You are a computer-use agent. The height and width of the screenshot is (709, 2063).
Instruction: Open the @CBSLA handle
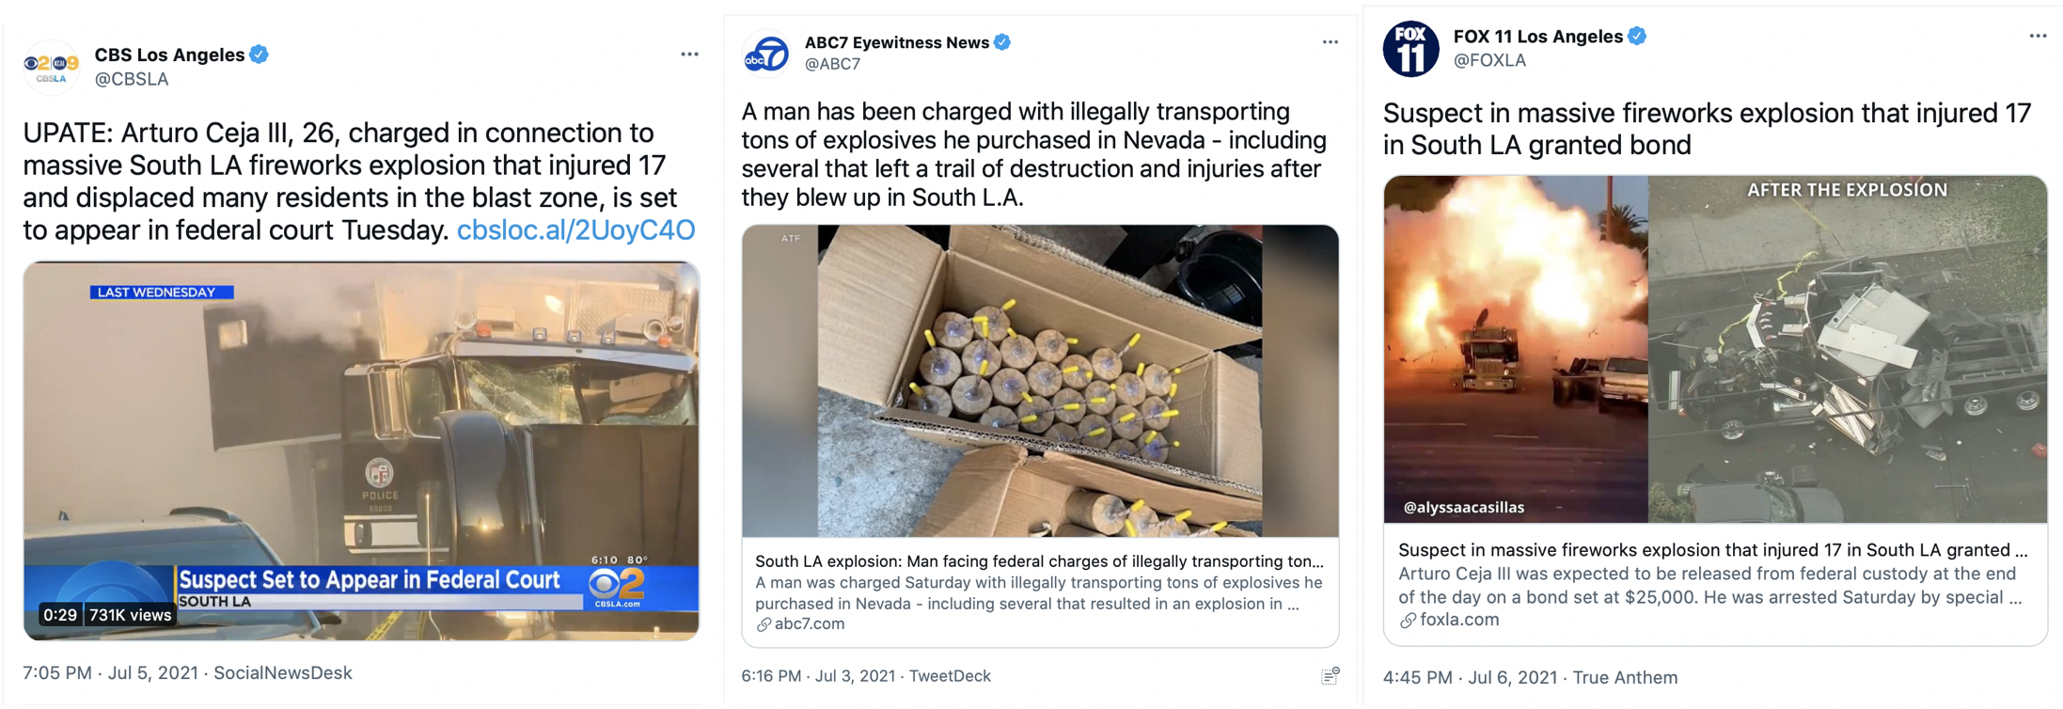click(132, 80)
